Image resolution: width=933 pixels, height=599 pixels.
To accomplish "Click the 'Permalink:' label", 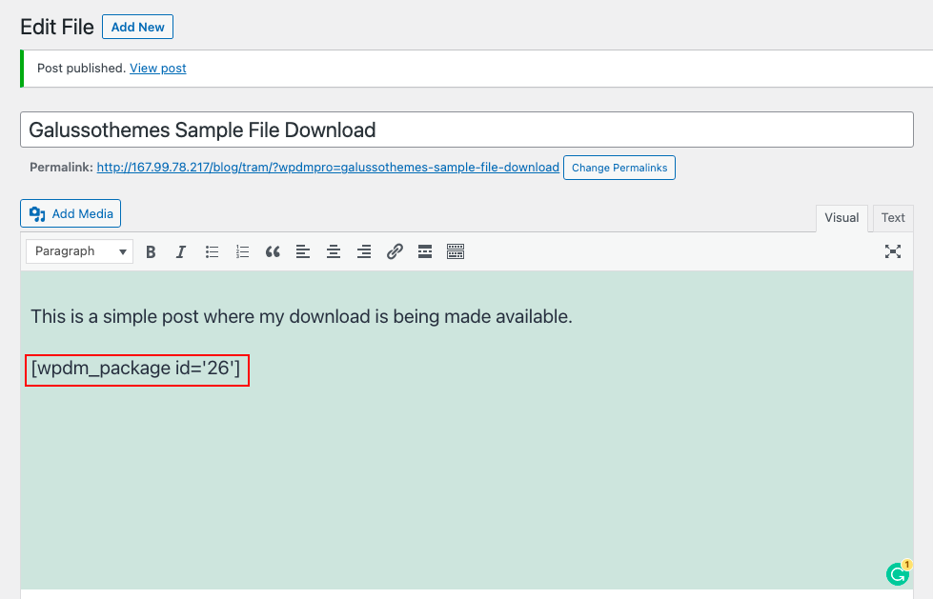I will tap(61, 168).
